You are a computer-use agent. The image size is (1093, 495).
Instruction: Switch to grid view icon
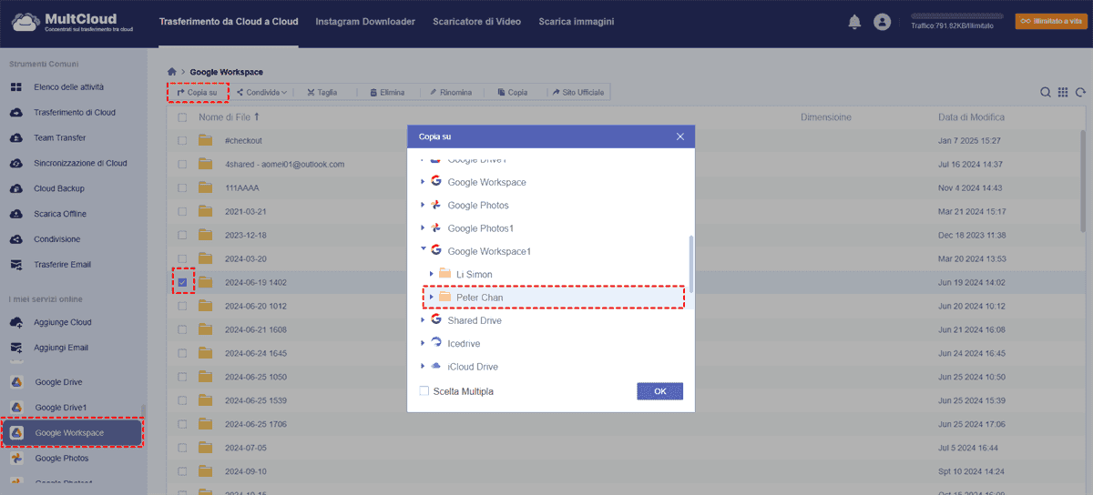(1063, 92)
